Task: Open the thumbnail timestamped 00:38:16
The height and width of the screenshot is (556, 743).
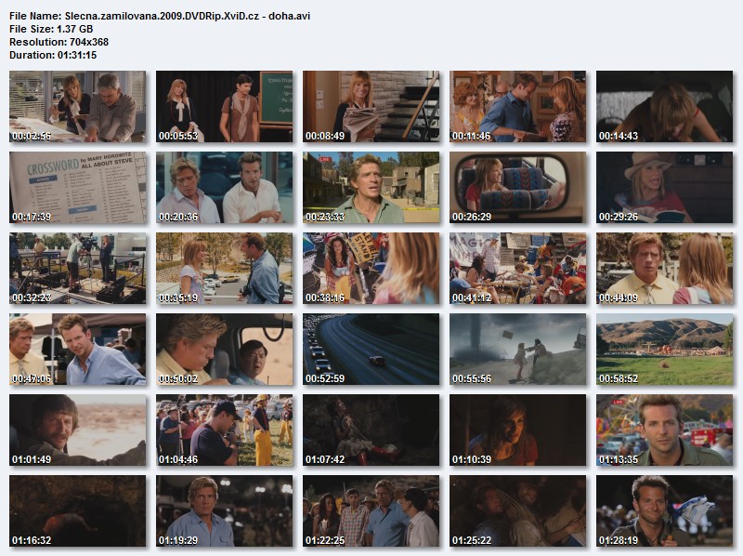Action: tap(371, 268)
